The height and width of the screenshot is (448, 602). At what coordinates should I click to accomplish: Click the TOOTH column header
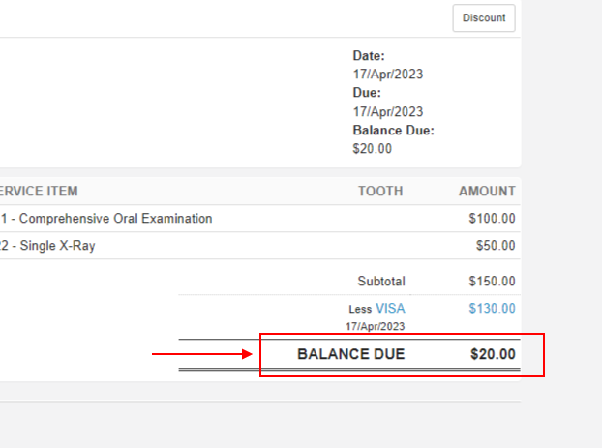(380, 192)
